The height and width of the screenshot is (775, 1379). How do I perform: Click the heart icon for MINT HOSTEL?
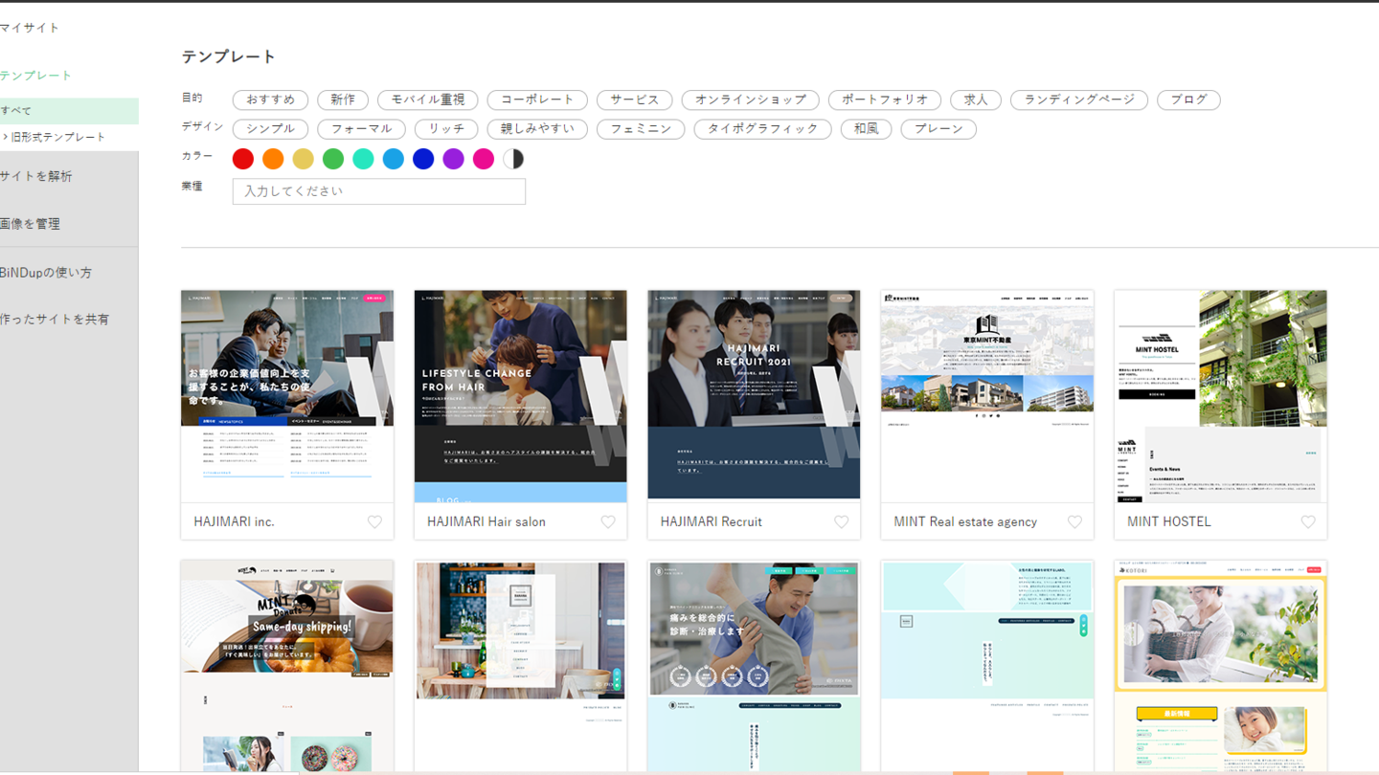(1307, 521)
